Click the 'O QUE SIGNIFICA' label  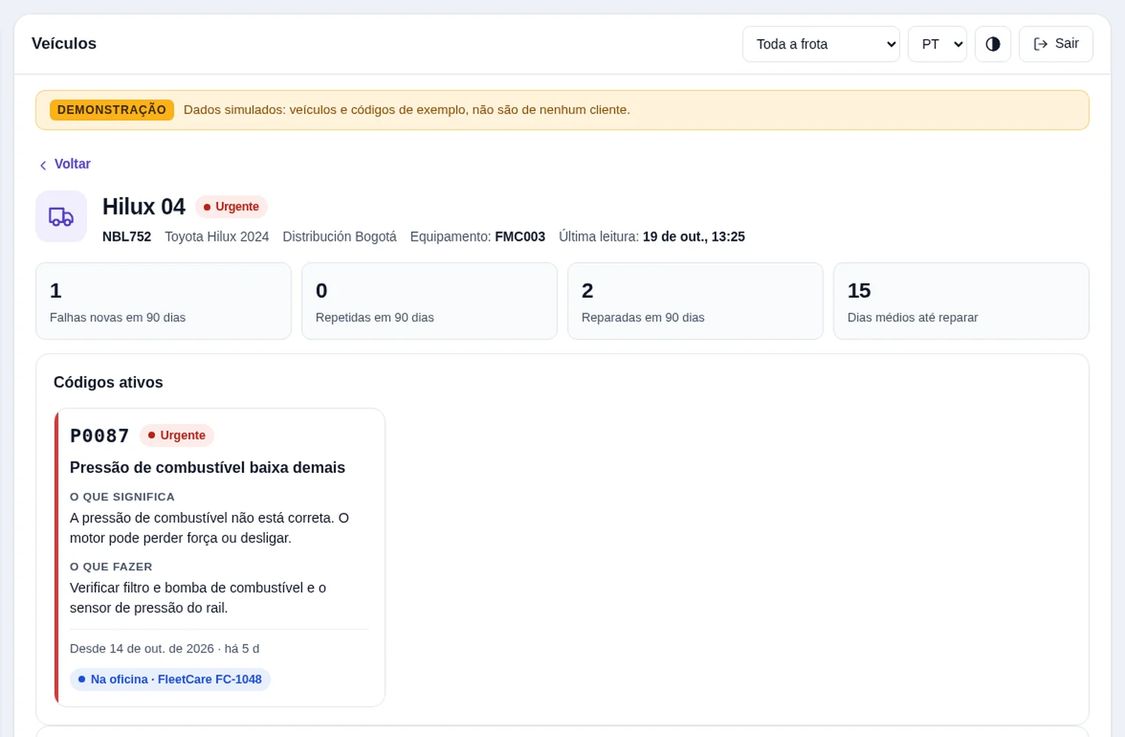point(122,497)
